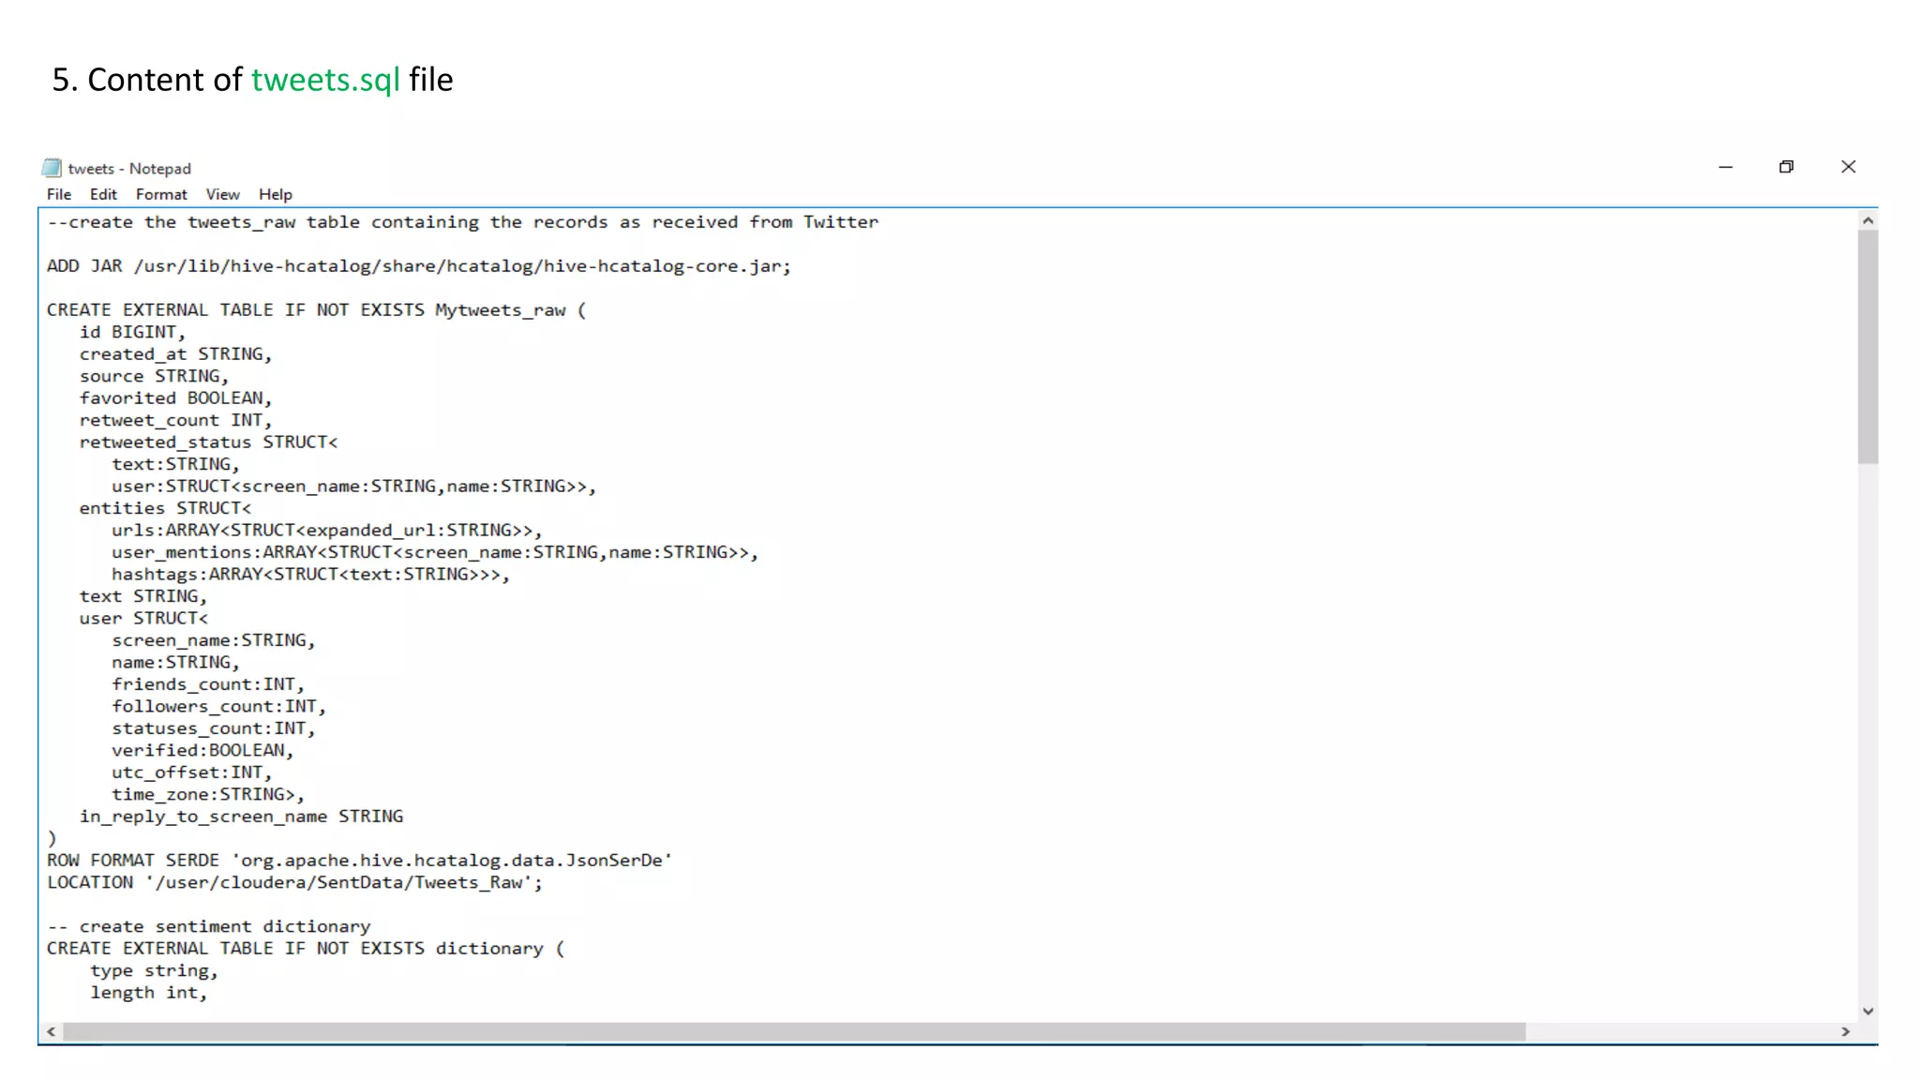This screenshot has height=1080, width=1920.
Task: Click the 'user STRUCT<' line
Action: (x=143, y=619)
